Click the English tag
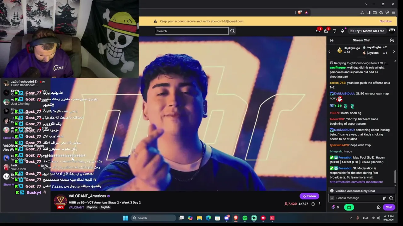 click(x=105, y=207)
